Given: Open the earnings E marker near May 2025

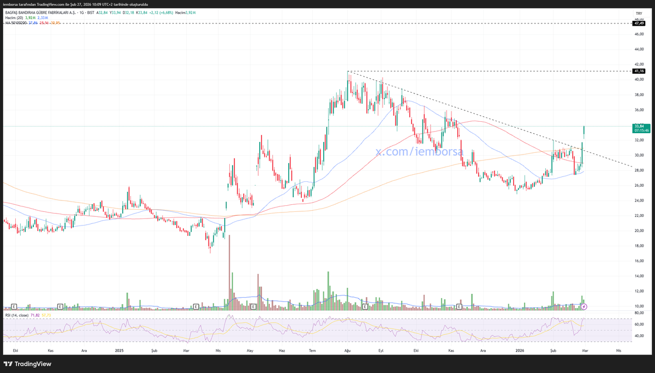Looking at the screenshot, I should pyautogui.click(x=253, y=307).
